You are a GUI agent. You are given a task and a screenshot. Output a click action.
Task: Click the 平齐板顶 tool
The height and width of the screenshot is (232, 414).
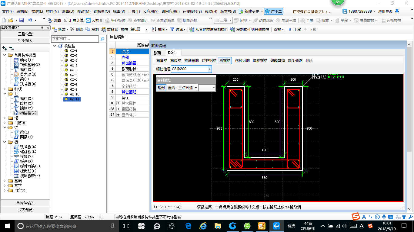click(x=115, y=20)
